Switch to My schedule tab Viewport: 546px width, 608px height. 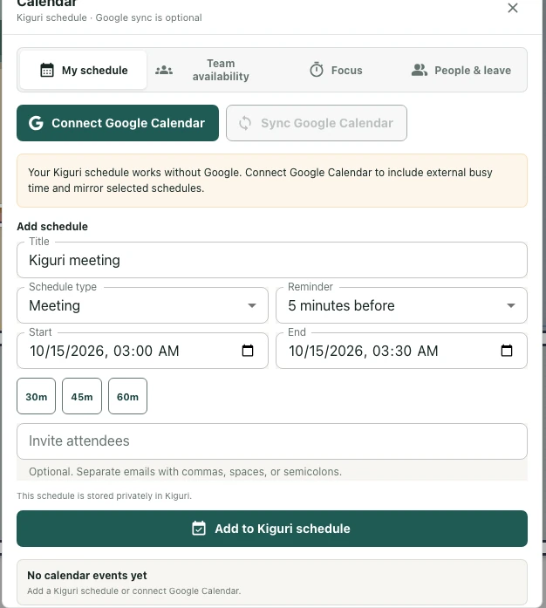coord(84,70)
